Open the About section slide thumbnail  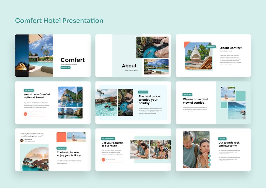133,55
